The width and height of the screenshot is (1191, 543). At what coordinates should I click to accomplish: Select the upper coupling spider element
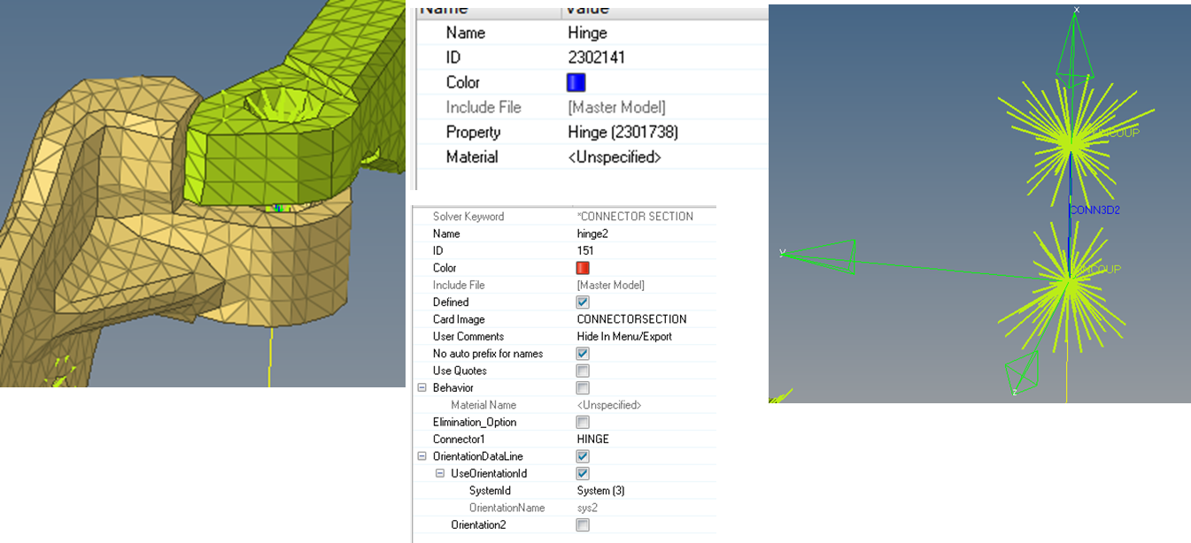1070,139
